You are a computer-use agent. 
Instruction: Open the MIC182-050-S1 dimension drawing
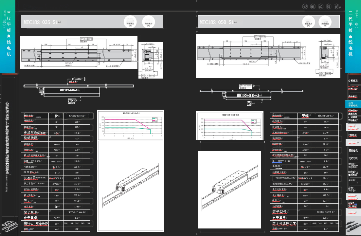click(x=268, y=56)
